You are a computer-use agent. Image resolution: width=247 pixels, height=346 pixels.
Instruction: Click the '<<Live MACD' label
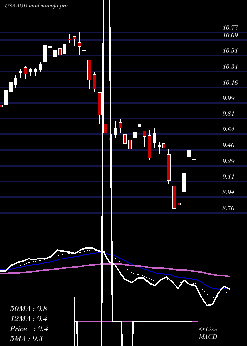pos(208,333)
